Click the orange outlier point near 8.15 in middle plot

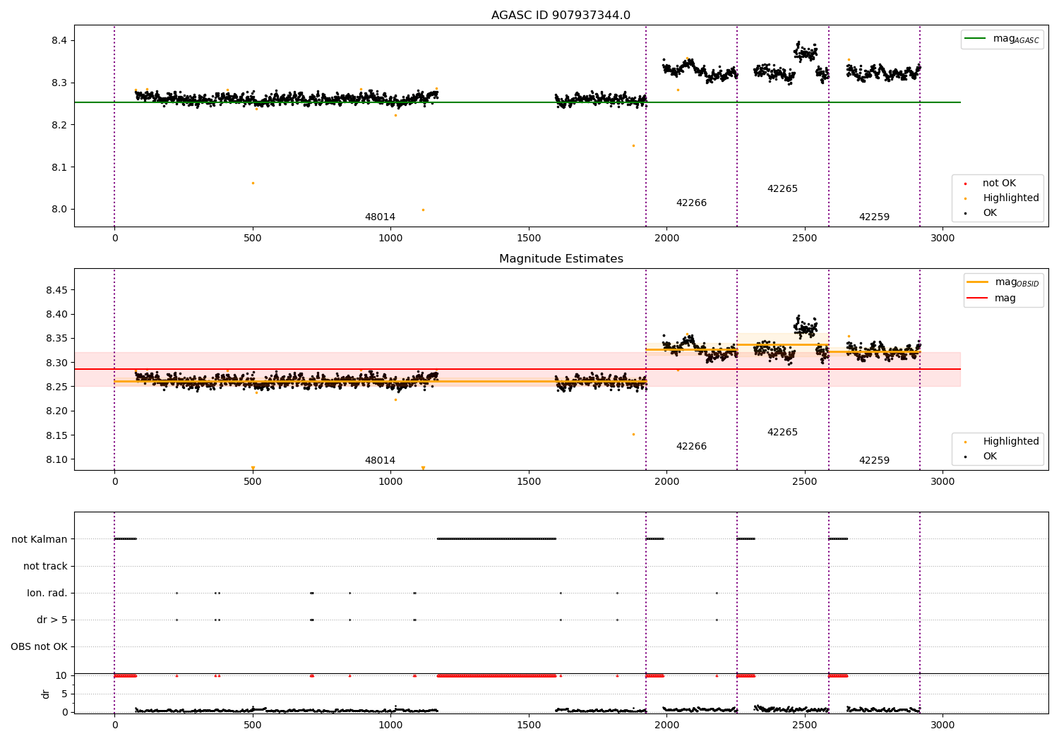[x=633, y=435]
